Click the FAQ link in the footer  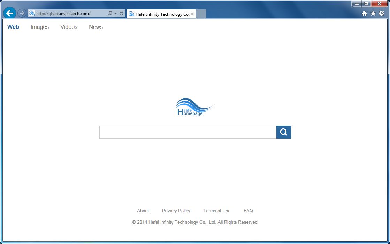(248, 211)
